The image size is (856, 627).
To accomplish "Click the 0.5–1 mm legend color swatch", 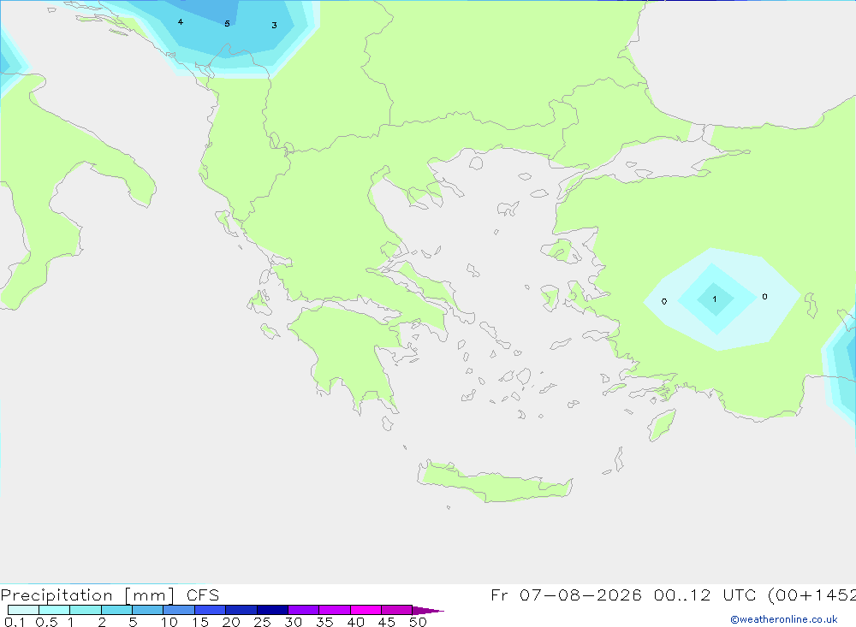I will [x=55, y=610].
